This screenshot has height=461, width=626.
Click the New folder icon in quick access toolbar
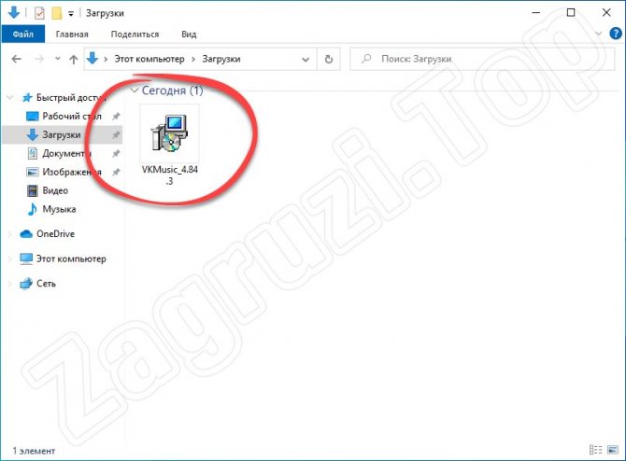point(57,13)
